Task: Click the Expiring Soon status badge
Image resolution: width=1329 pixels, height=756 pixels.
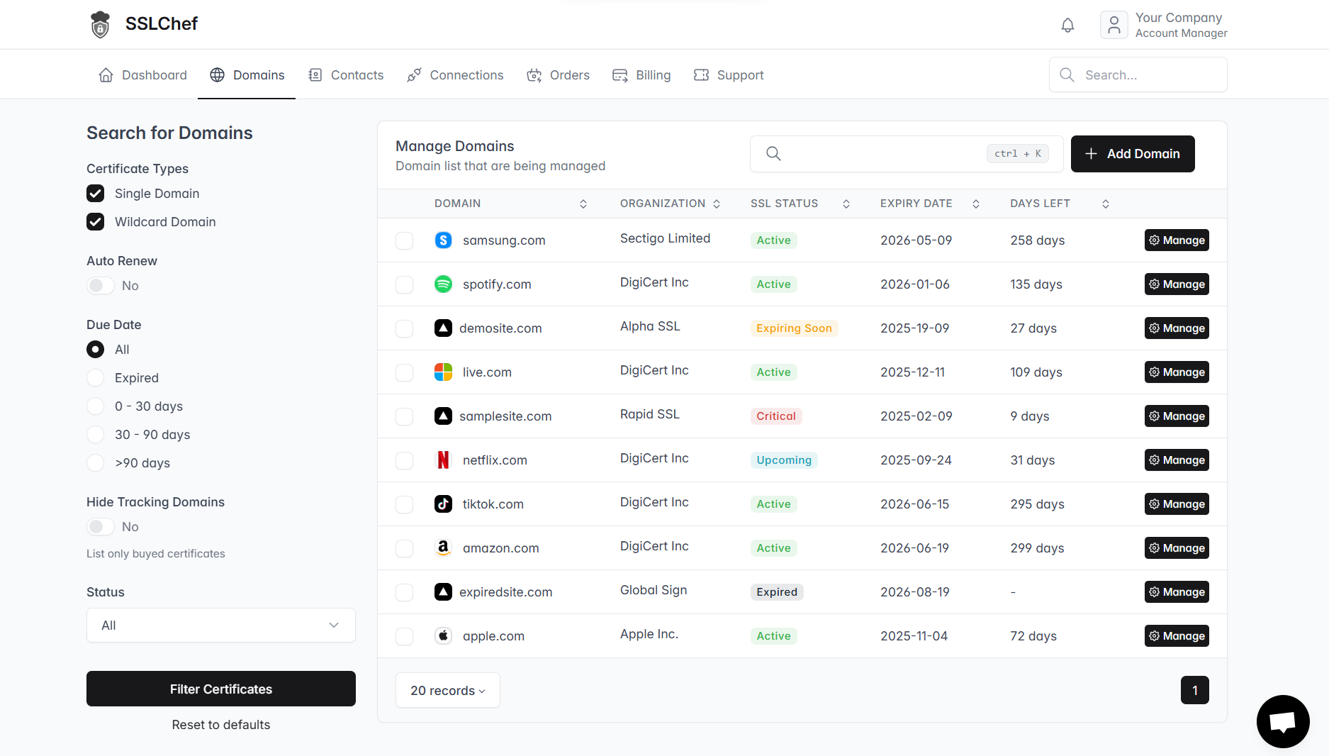Action: coord(794,328)
